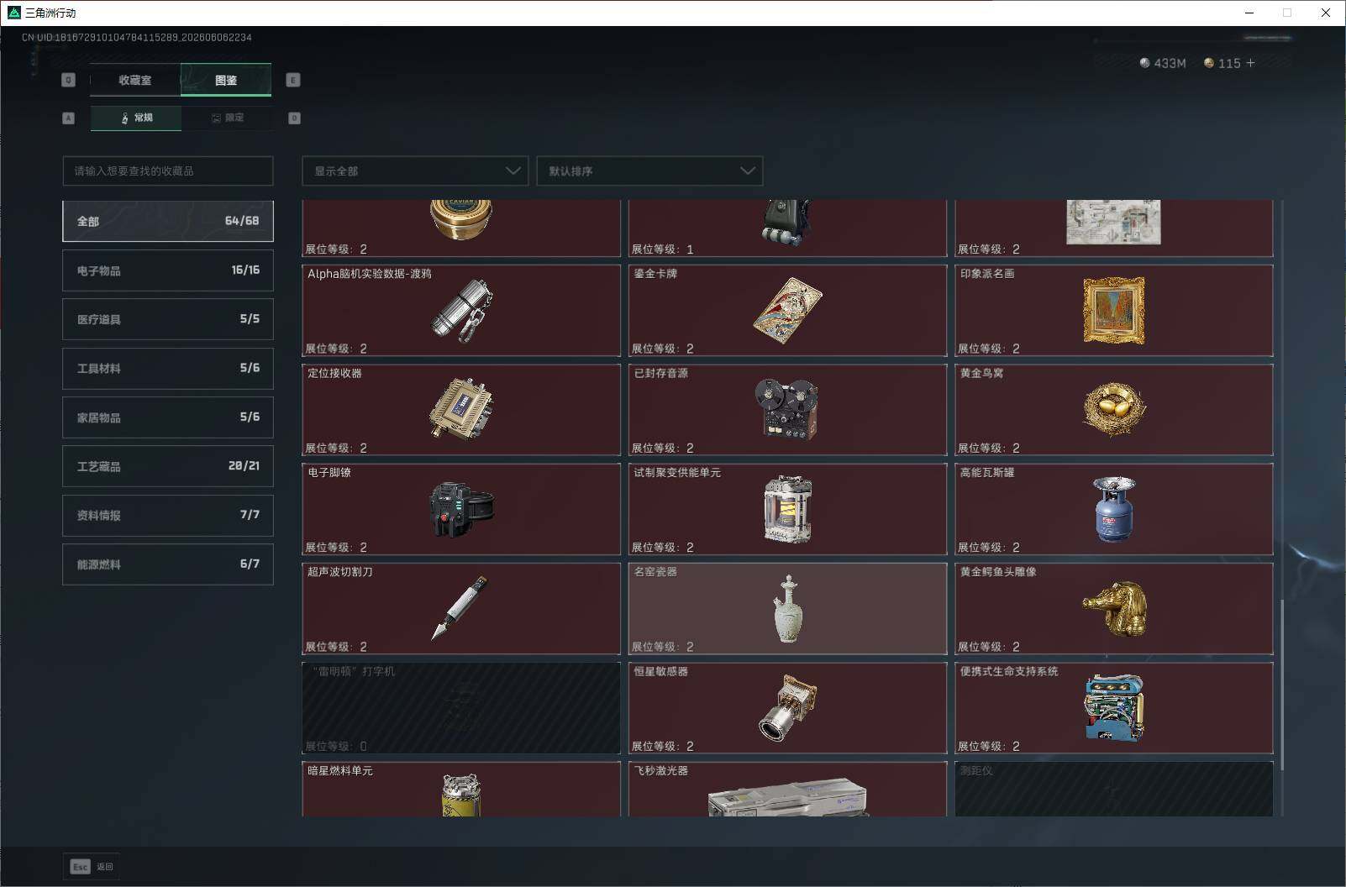Open the 印象派名画 framed painting
This screenshot has width=1346, height=887.
tap(1113, 311)
